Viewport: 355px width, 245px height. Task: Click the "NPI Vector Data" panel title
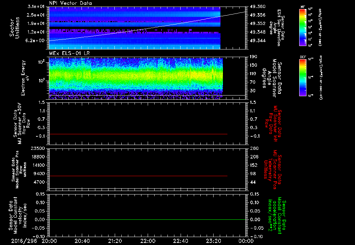click(x=70, y=3)
